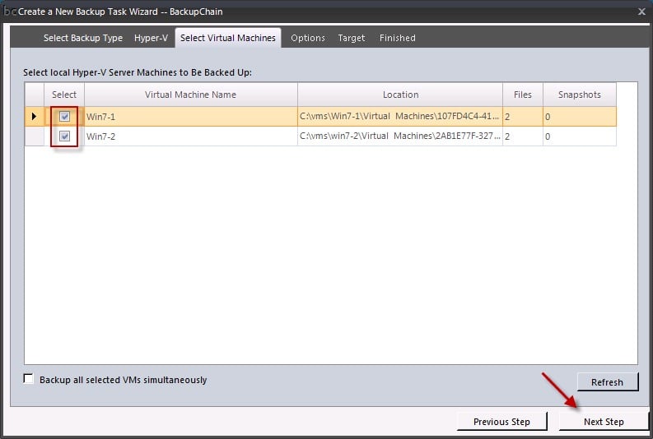The width and height of the screenshot is (653, 439).
Task: Click the Win7-1 location path cell
Action: 400,117
